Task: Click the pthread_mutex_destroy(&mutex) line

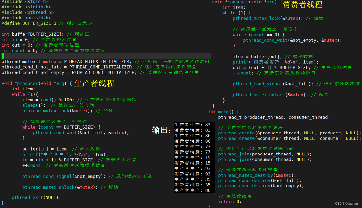Action: point(257,175)
